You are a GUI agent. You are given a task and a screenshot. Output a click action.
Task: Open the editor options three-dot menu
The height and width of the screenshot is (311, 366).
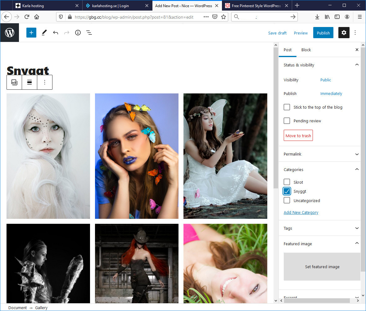click(355, 33)
